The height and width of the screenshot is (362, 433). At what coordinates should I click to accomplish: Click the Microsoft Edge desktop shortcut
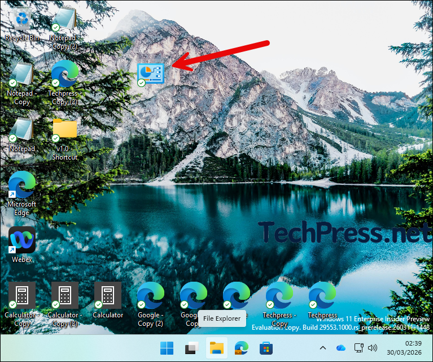[x=22, y=186]
